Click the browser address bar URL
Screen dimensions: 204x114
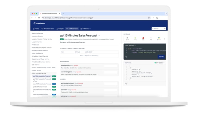pos(69,18)
